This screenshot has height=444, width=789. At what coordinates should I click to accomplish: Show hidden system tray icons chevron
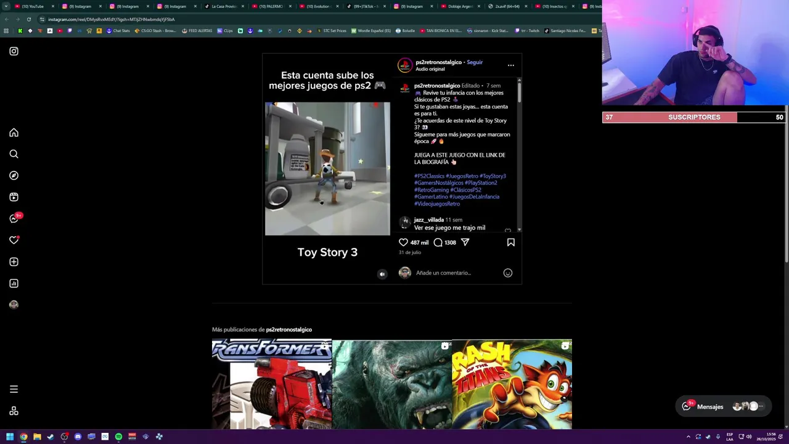(688, 437)
